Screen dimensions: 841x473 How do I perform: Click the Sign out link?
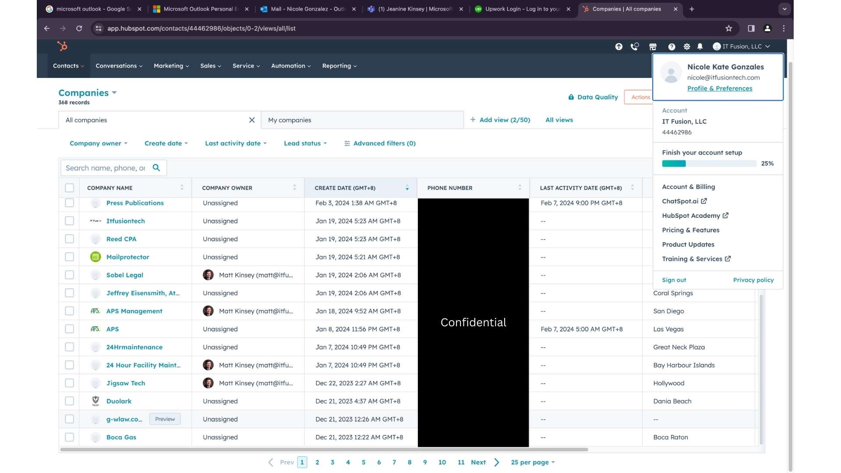click(x=674, y=280)
